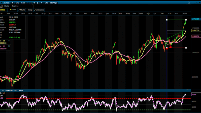The height and width of the screenshot is (113, 201).
Task: Toggle the Multi checkmark option
Action: (x=21, y=10)
